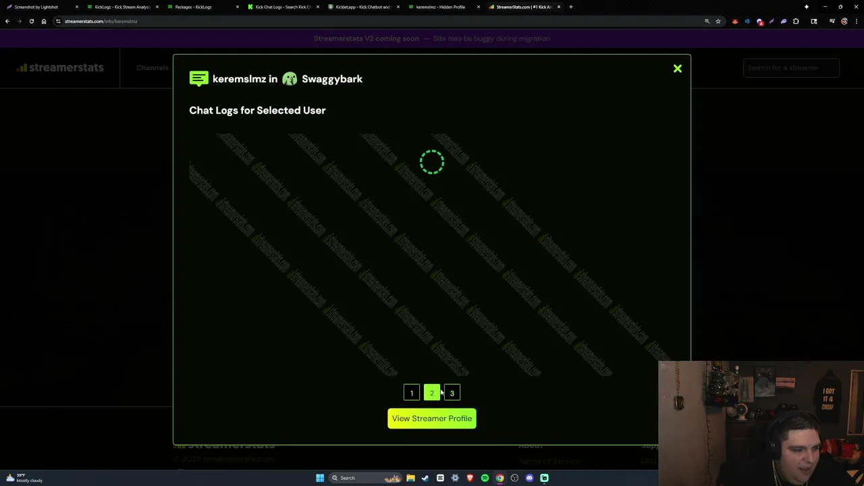The image size is (864, 486).
Task: Click the Streamerstats logo in the header
Action: tap(60, 67)
